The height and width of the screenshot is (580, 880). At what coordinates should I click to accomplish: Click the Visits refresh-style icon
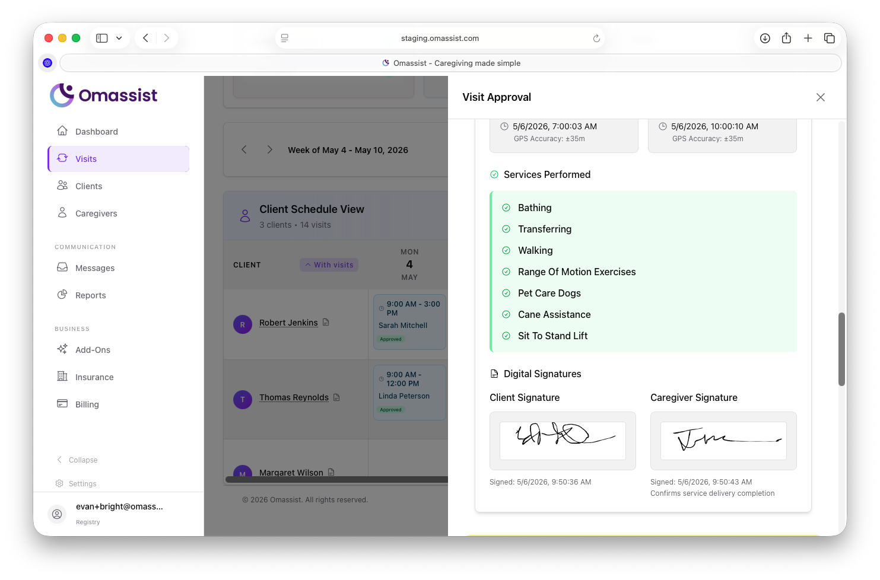[62, 158]
